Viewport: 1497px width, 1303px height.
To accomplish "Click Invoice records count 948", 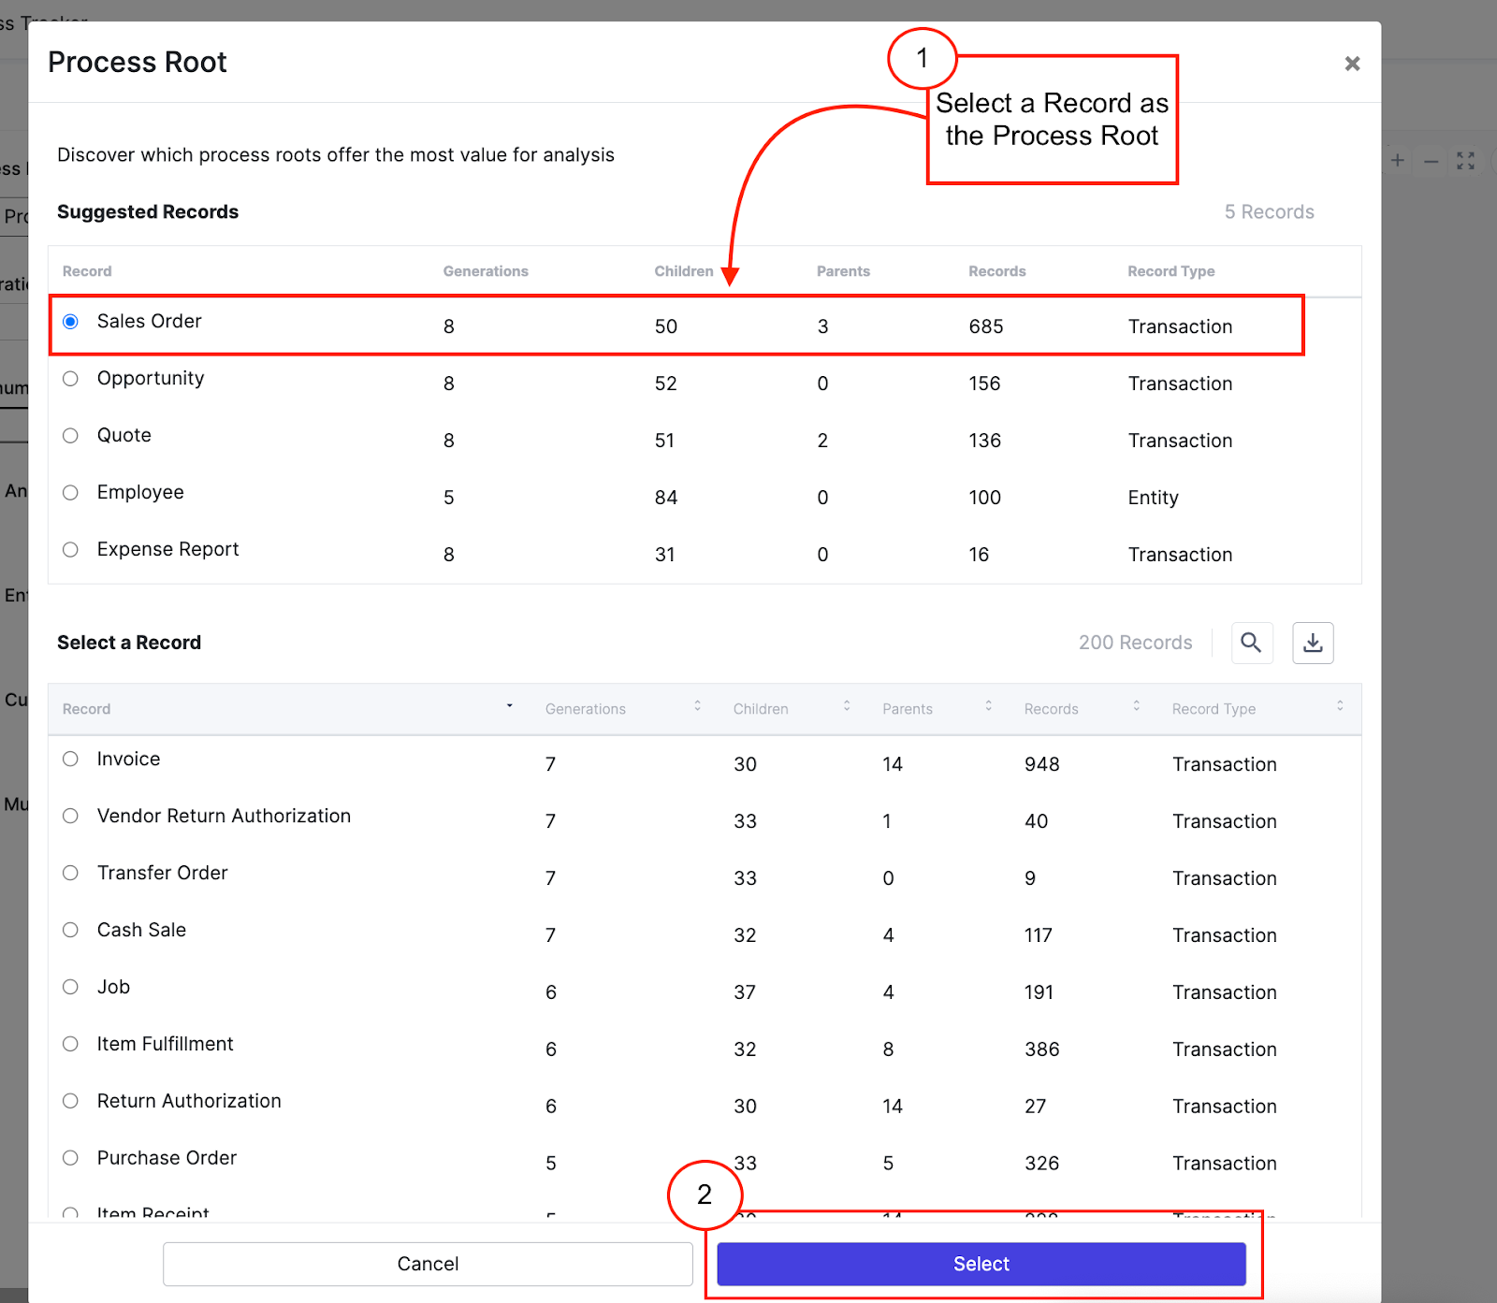I will [1041, 764].
